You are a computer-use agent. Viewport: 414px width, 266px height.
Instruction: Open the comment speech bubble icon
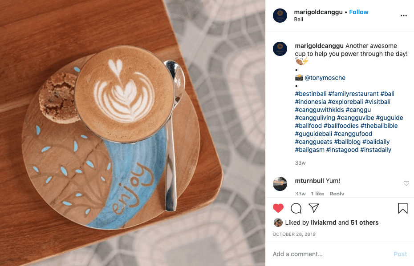pyautogui.click(x=296, y=208)
